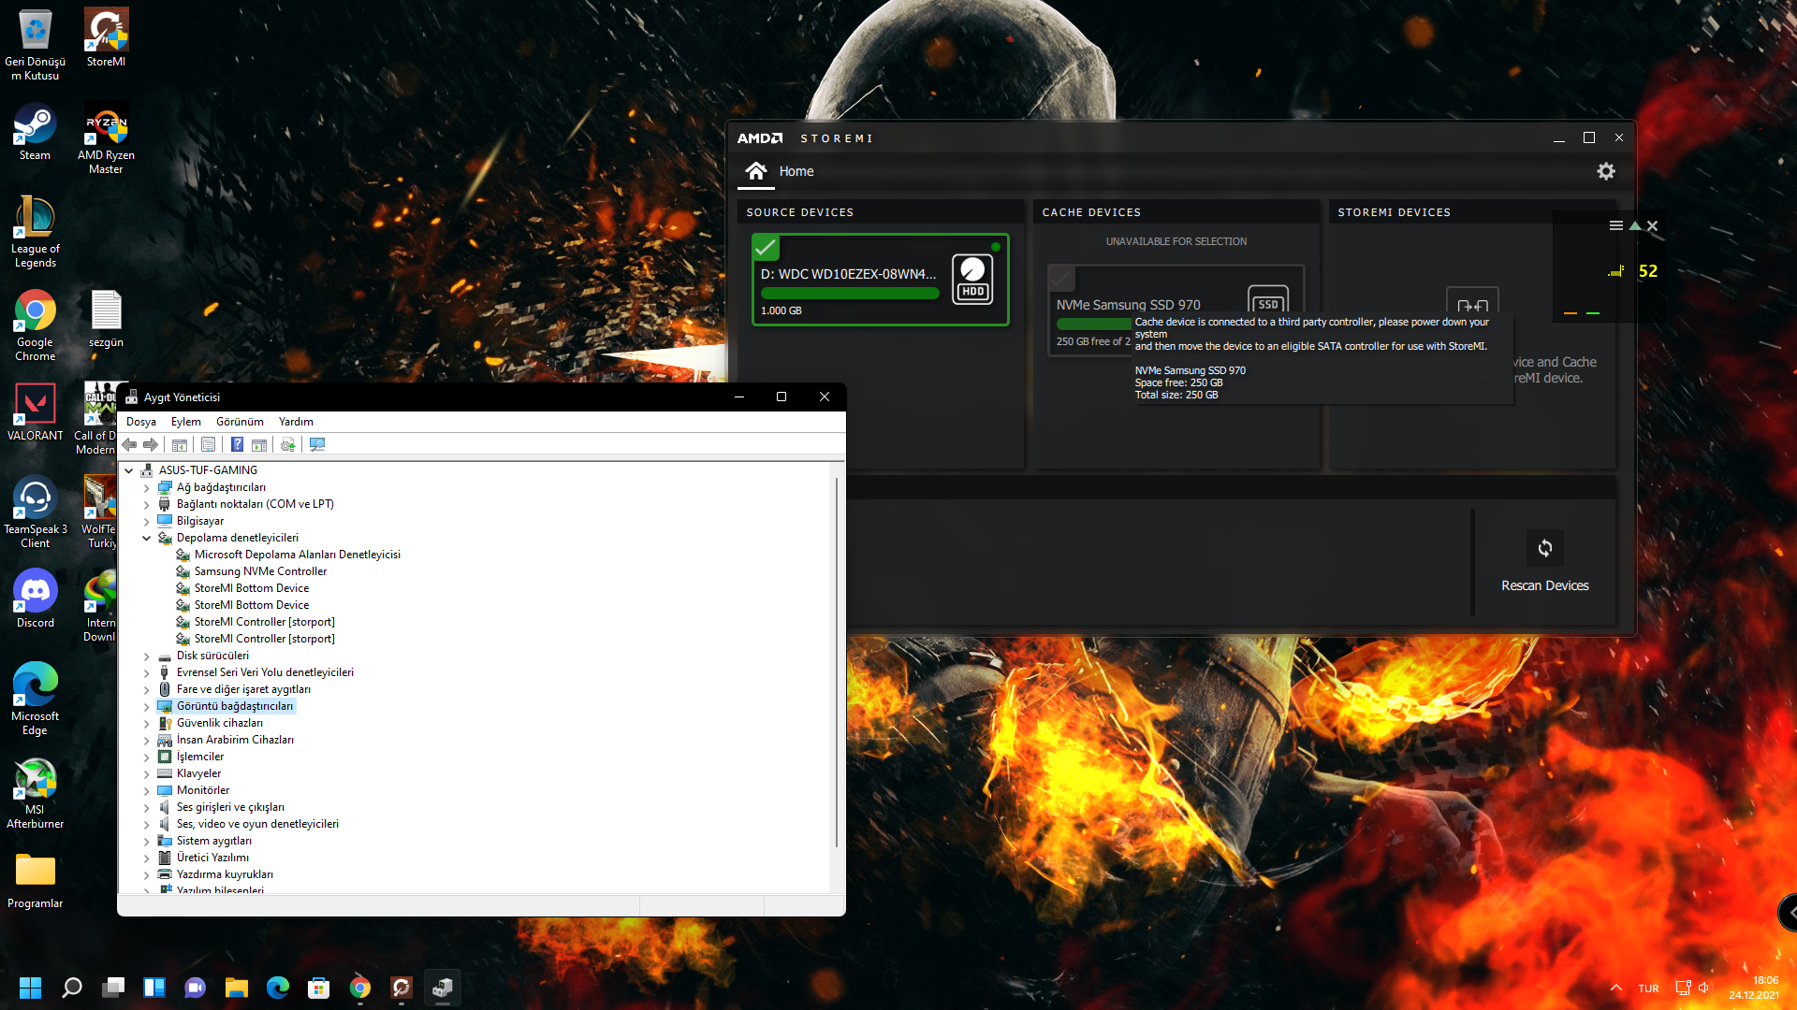This screenshot has height=1010, width=1797.
Task: Open StoreMI settings gear
Action: pos(1606,171)
